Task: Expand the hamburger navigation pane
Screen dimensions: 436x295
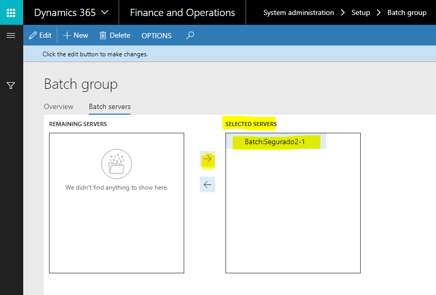Action: click(11, 35)
